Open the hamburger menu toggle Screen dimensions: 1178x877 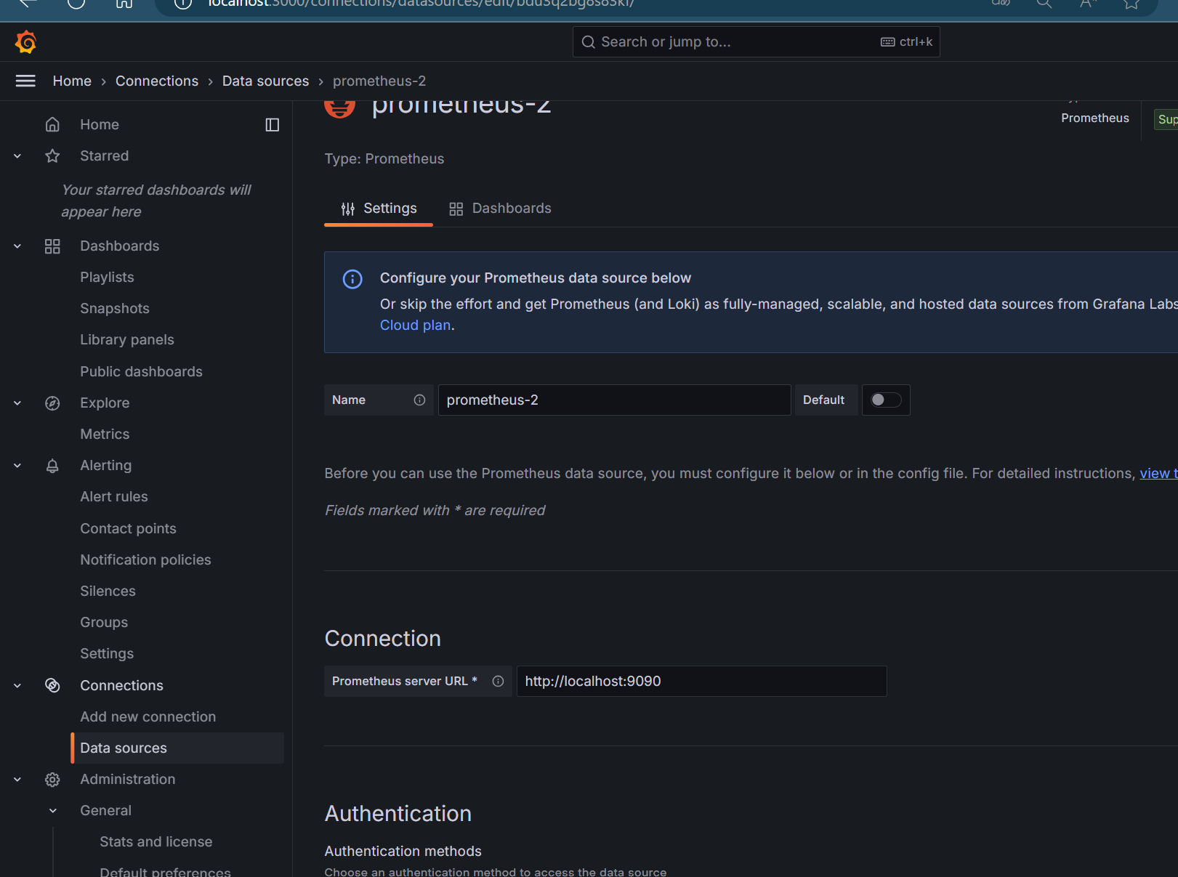25,81
